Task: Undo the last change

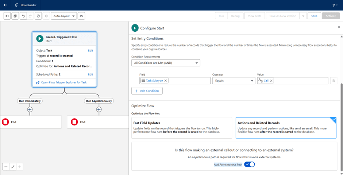Action: (x=23, y=16)
